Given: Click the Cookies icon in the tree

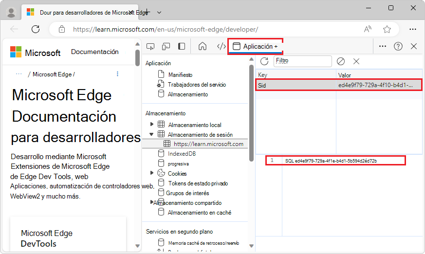Looking at the screenshot, I should coord(161,173).
